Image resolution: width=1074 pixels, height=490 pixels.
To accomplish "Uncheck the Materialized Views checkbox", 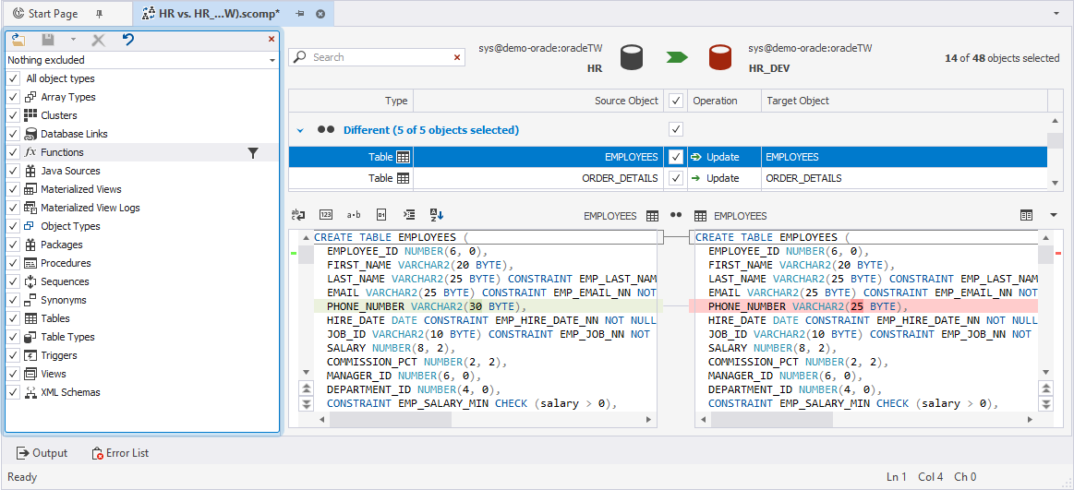I will (x=14, y=189).
